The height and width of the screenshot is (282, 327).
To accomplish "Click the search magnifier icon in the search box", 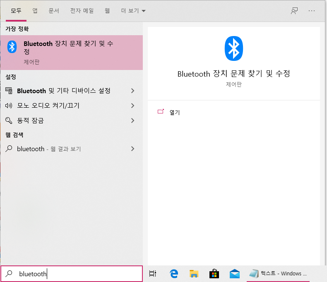I will click(x=9, y=273).
